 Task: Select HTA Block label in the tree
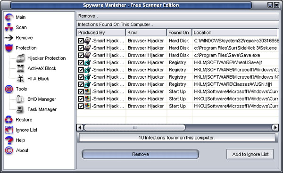click(x=38, y=79)
